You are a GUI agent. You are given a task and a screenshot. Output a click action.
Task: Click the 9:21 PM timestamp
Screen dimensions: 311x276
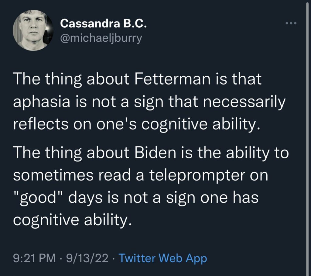click(34, 258)
